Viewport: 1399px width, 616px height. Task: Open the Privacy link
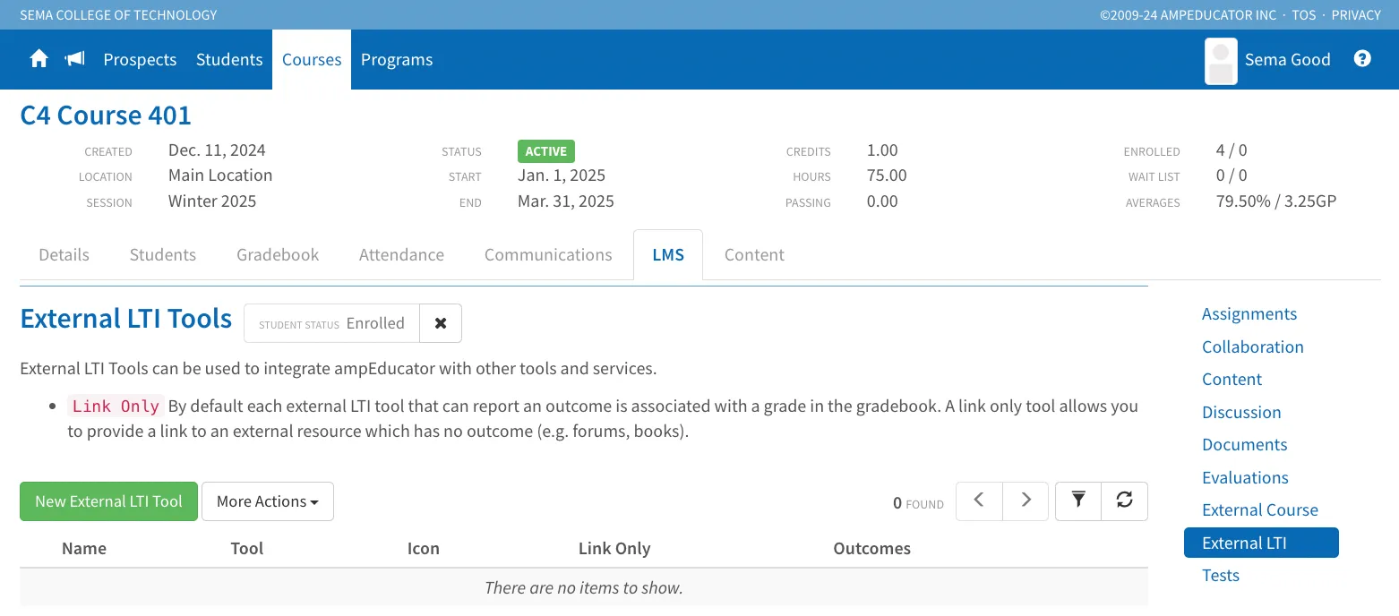tap(1356, 14)
